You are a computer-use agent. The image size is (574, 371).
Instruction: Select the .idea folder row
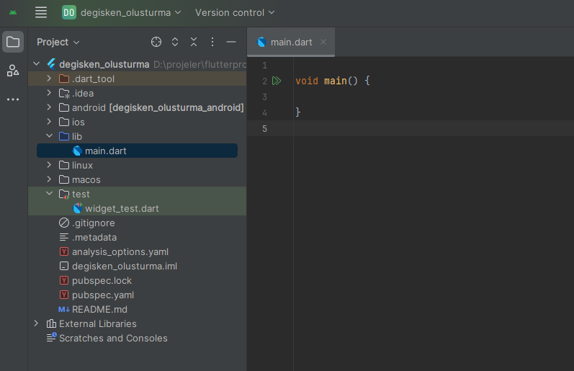137,93
